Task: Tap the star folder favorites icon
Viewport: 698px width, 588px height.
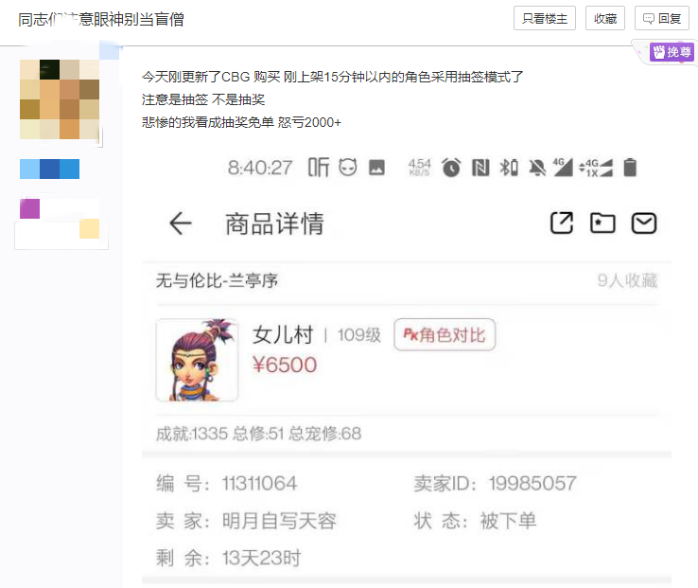Action: click(x=602, y=223)
